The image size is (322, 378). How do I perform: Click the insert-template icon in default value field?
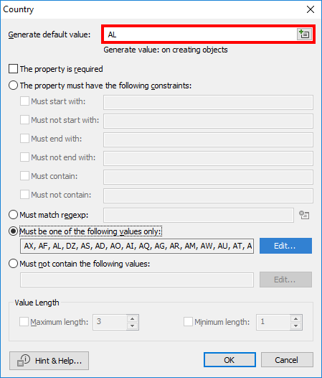point(305,34)
